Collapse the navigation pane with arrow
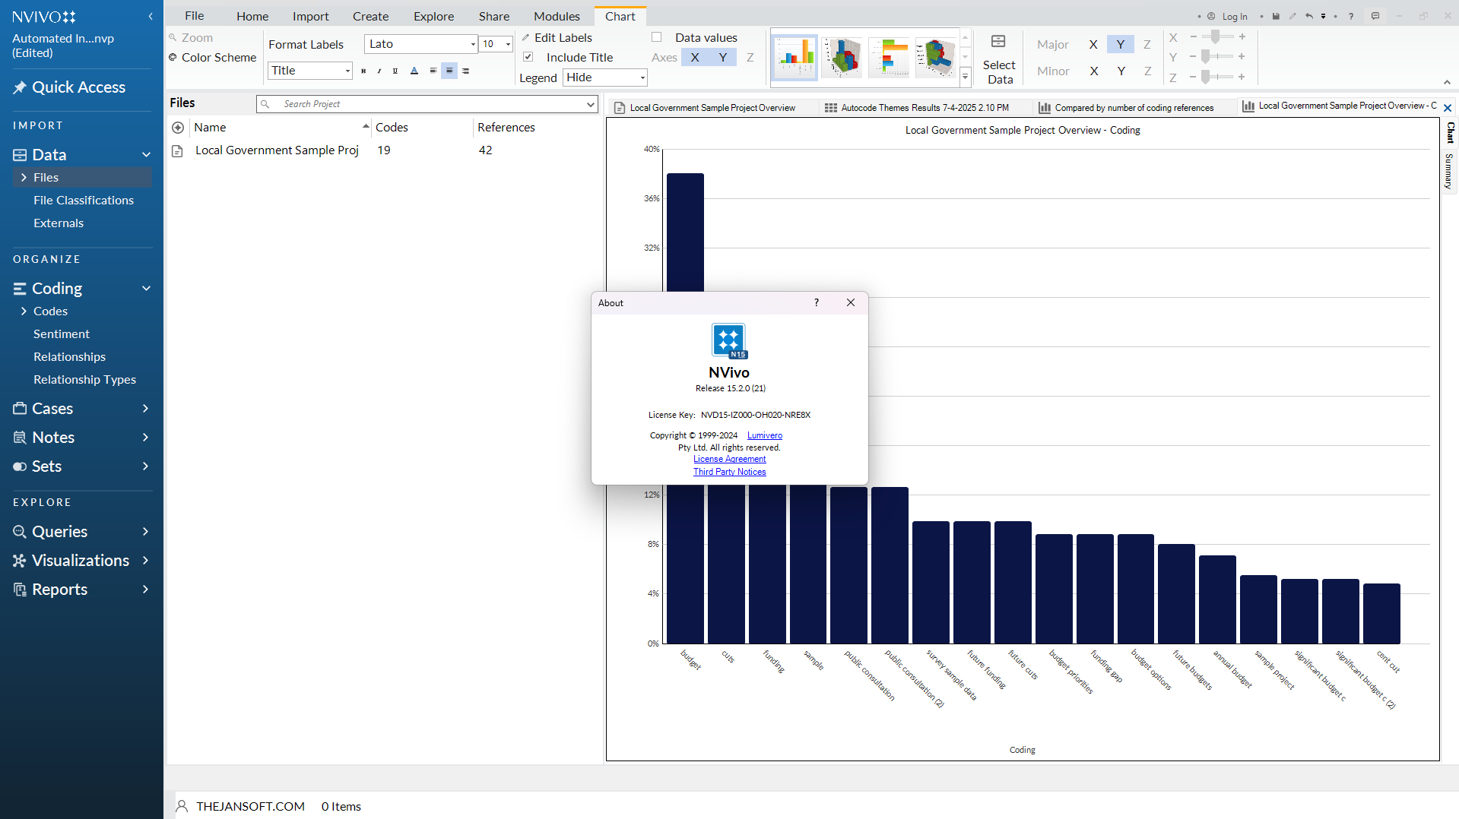This screenshot has width=1459, height=819. [x=151, y=16]
